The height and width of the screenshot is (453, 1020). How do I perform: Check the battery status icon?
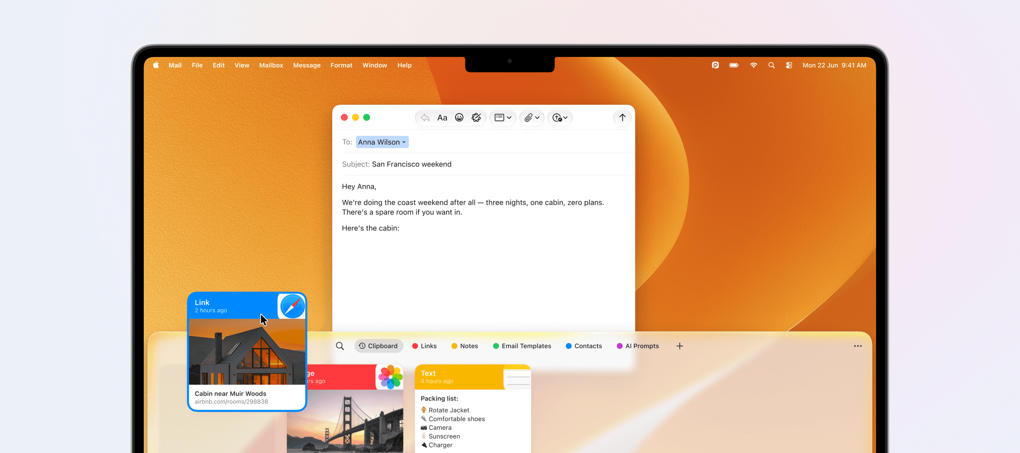tap(734, 65)
